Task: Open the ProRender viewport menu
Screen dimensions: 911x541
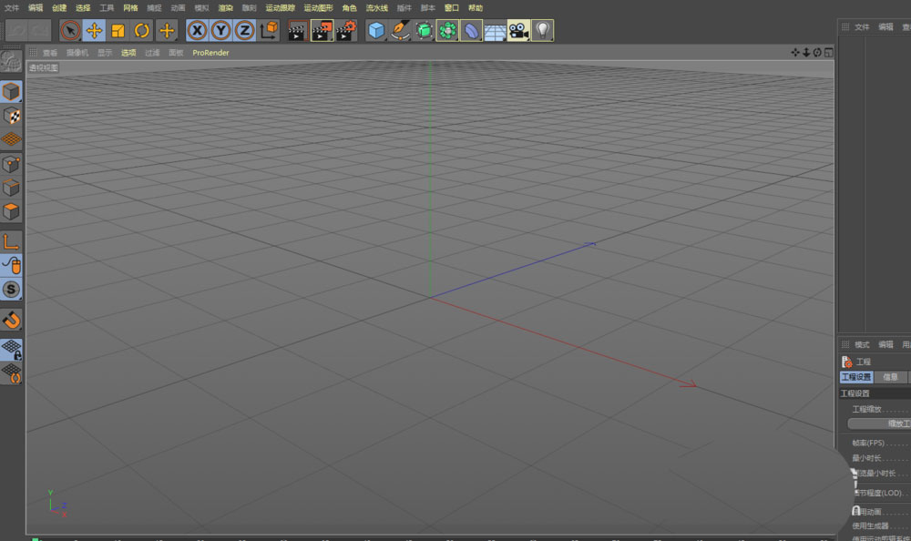Action: (x=210, y=53)
